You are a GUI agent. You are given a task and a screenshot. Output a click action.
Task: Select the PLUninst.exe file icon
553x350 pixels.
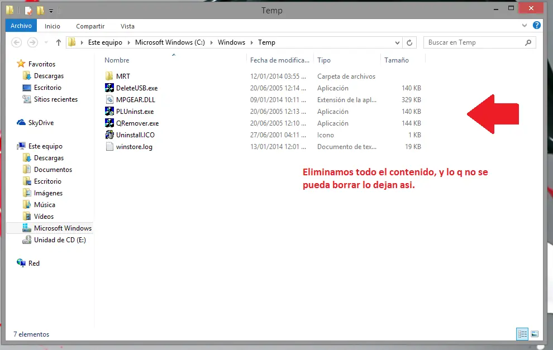click(109, 112)
